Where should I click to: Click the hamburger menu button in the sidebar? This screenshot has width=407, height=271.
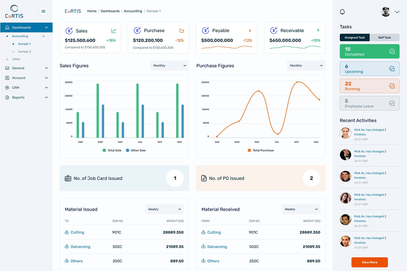pos(43,11)
